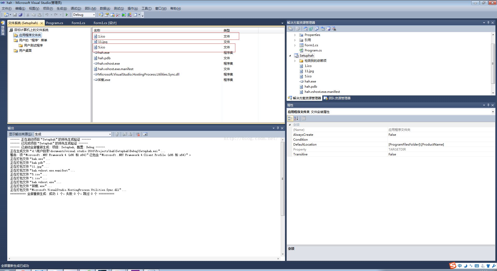Click the 类型 column header
The height and width of the screenshot is (271, 497).
click(240, 30)
